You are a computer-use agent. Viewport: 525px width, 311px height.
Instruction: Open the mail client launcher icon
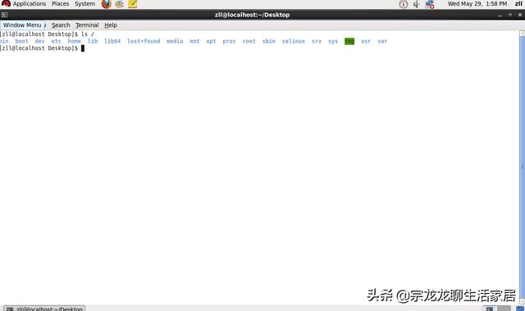120,4
